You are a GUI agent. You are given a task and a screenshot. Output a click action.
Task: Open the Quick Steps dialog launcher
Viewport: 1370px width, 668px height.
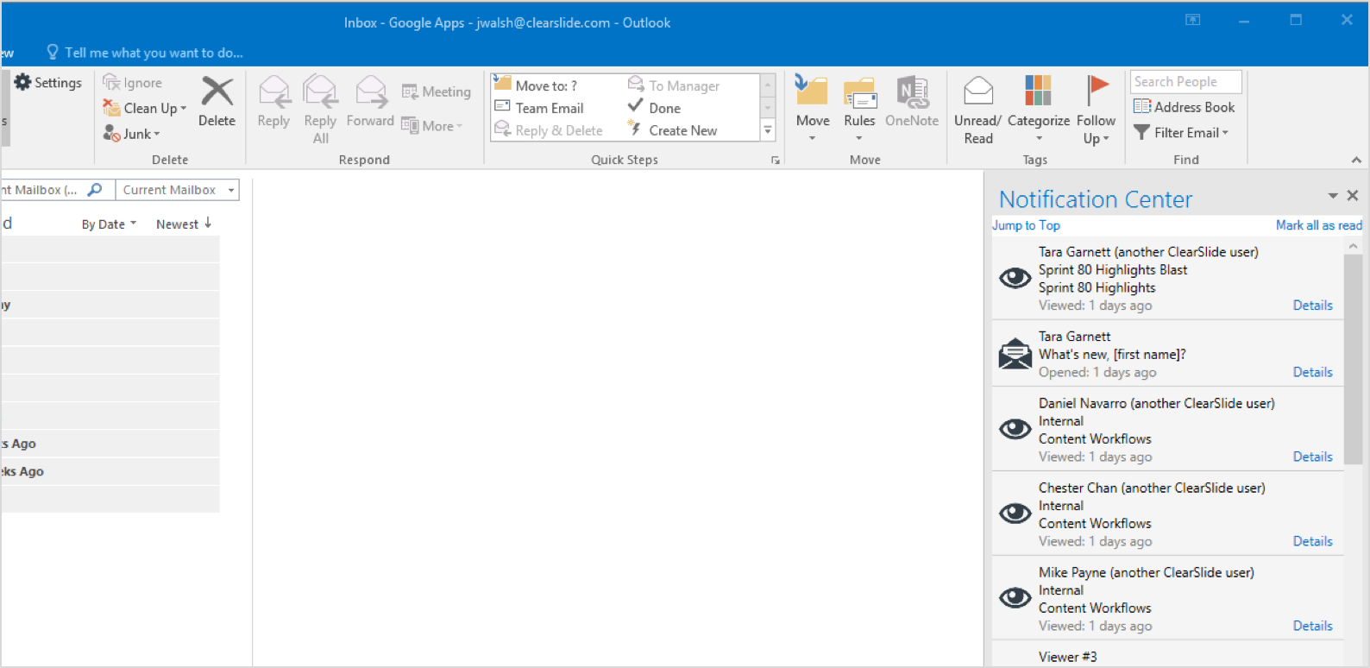[775, 161]
